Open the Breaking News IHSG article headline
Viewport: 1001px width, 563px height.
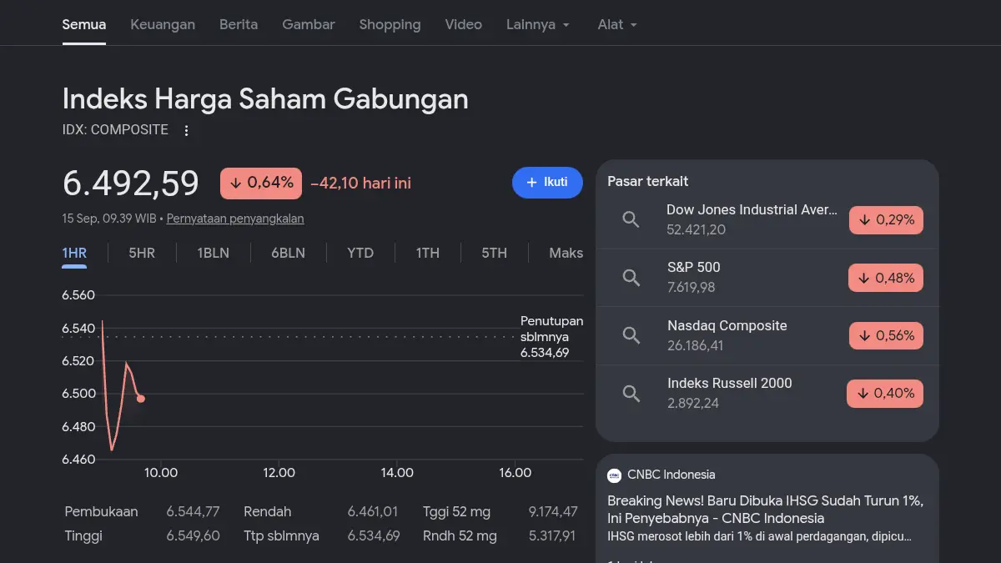click(765, 509)
